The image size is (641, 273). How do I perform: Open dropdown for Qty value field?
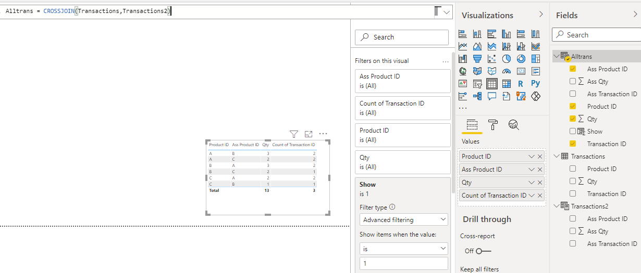tap(532, 182)
